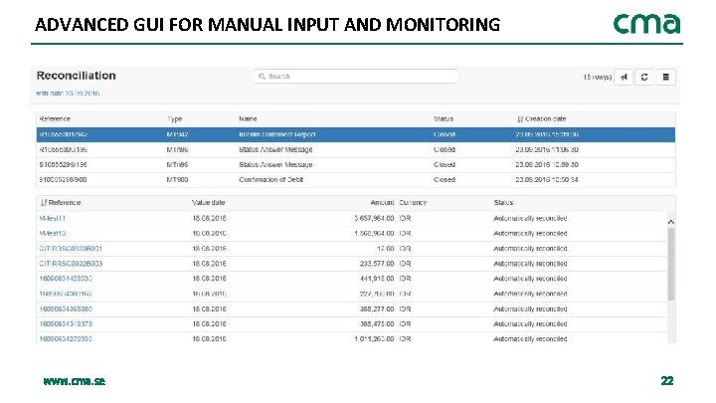
Task: Click the Amount column header
Action: (x=382, y=203)
